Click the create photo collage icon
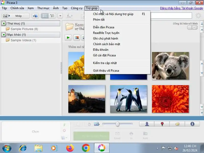Screen dimensions: 204x153 pos(77,38)
